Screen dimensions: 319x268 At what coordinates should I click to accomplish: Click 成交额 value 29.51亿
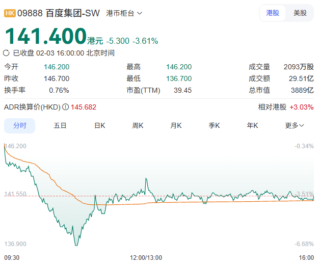pos(301,78)
